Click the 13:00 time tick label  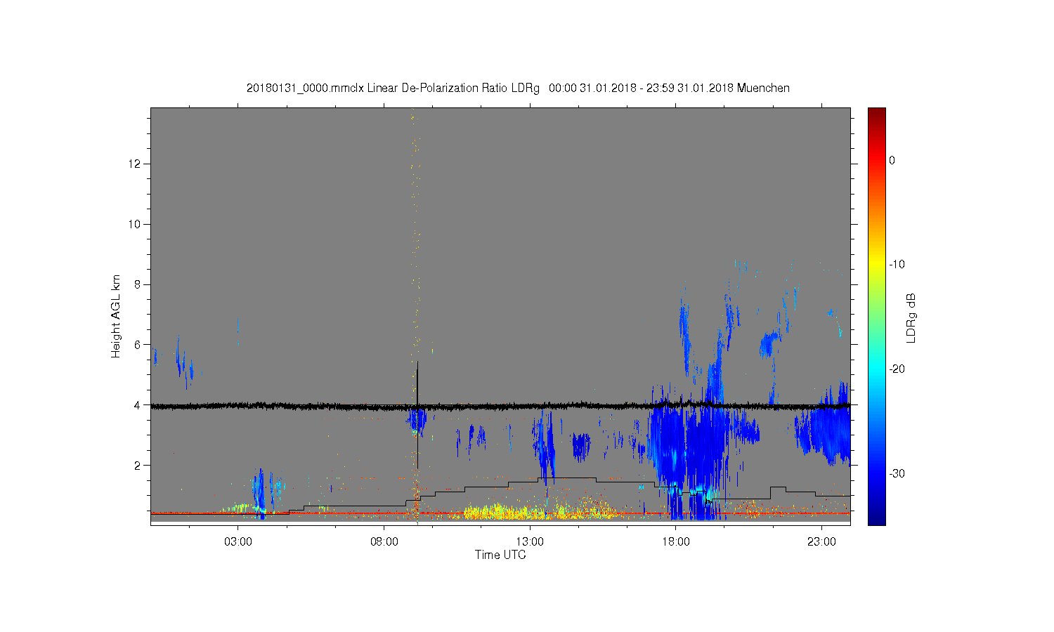click(530, 542)
